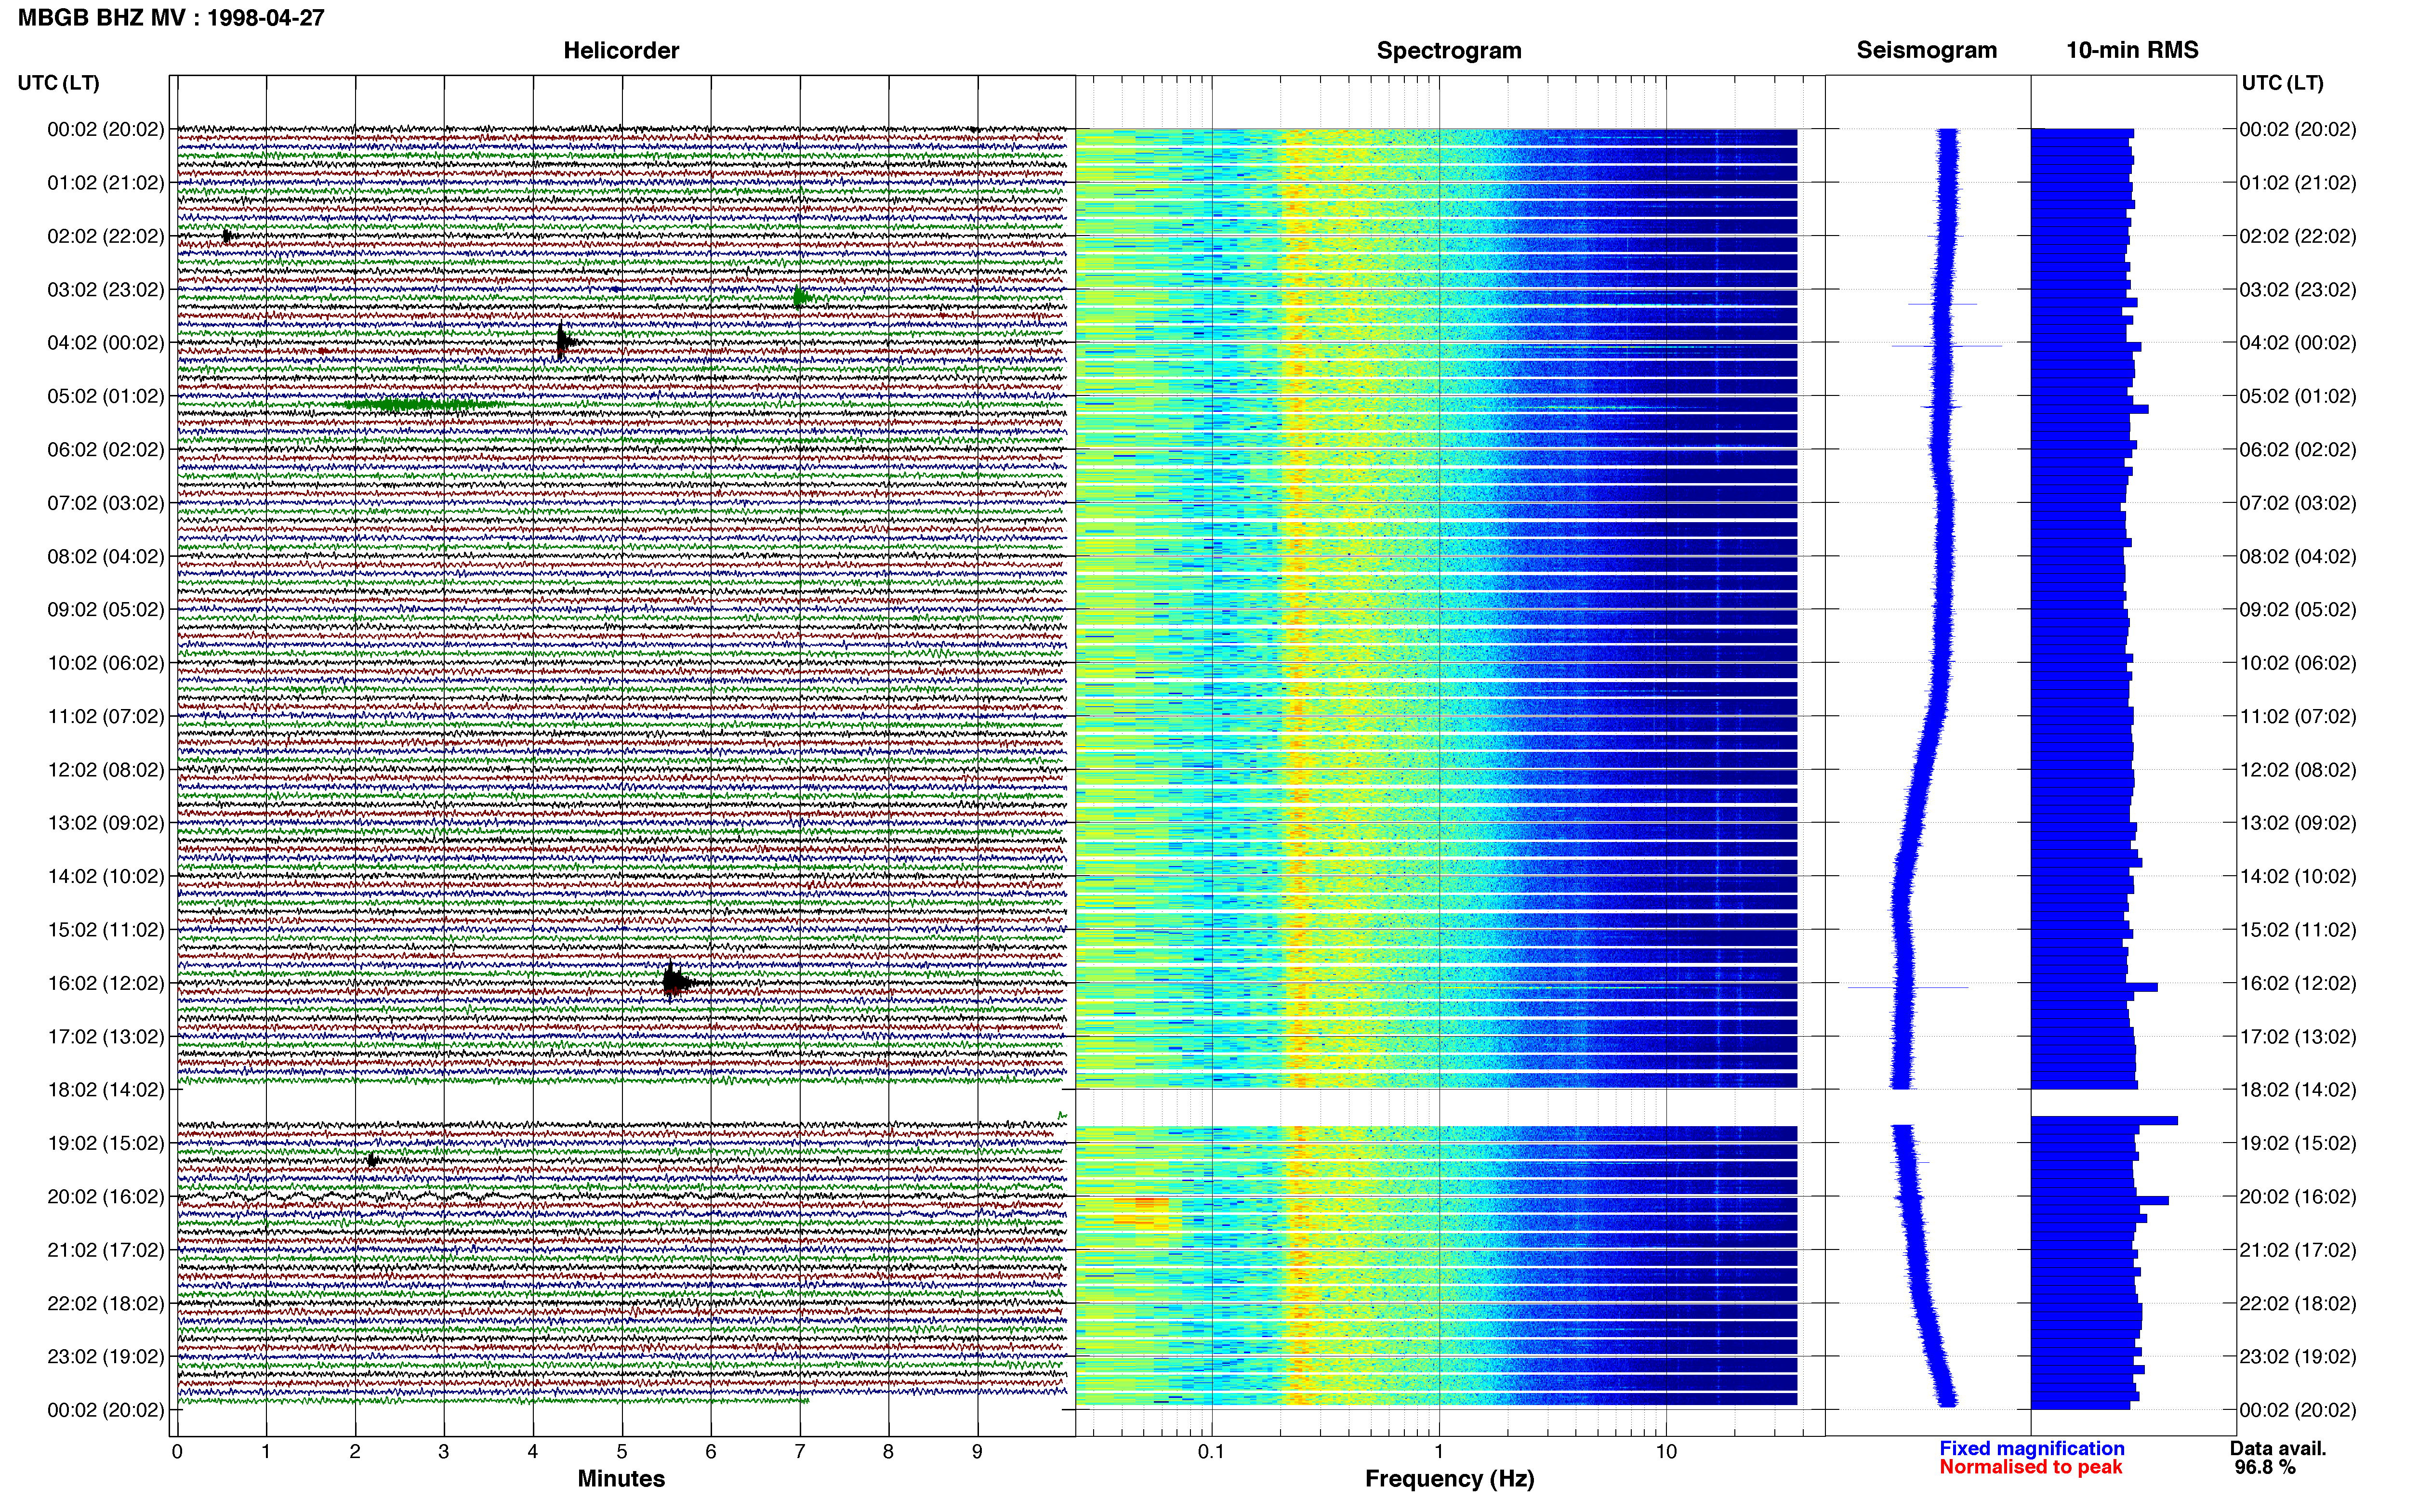Click the 22:02 (18:02) label beside the RMS panel

[x=2297, y=1303]
